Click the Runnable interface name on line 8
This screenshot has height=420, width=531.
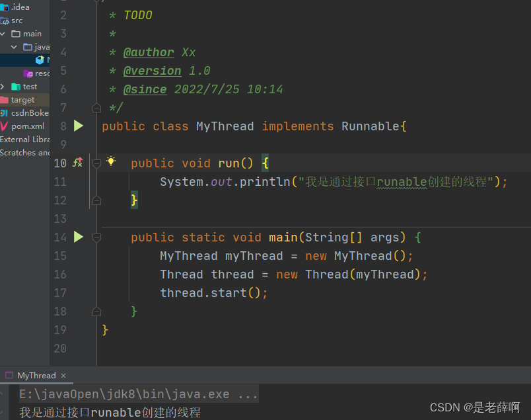pos(371,126)
